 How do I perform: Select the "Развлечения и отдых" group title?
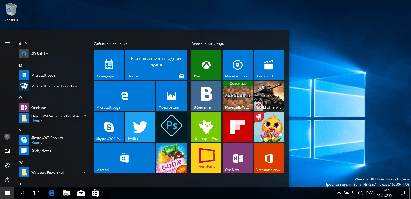pos(209,44)
